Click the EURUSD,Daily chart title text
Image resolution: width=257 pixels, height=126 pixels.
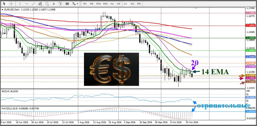coord(12,10)
